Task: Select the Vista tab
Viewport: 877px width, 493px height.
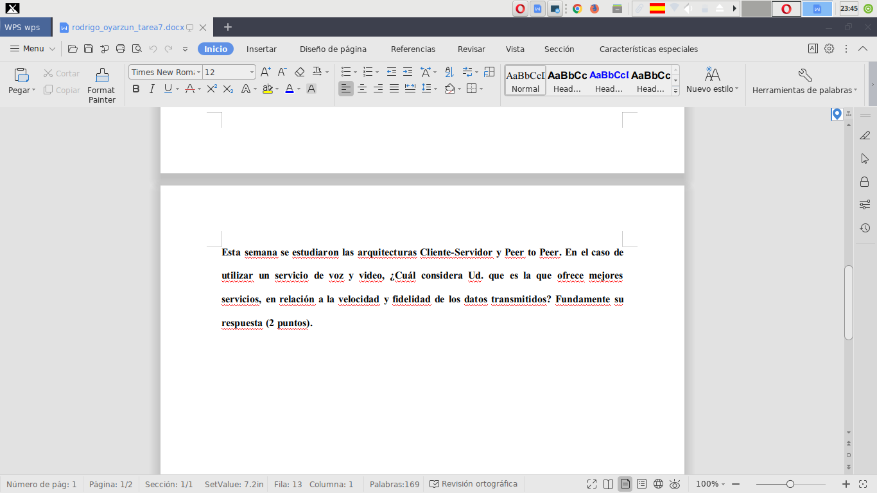Action: pos(515,49)
